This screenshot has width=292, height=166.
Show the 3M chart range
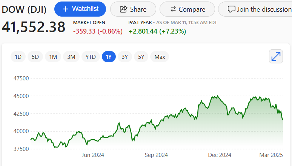click(71, 57)
